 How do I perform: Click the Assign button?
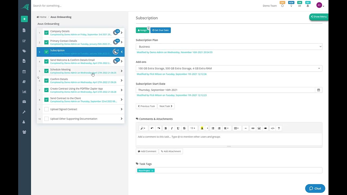(x=142, y=30)
